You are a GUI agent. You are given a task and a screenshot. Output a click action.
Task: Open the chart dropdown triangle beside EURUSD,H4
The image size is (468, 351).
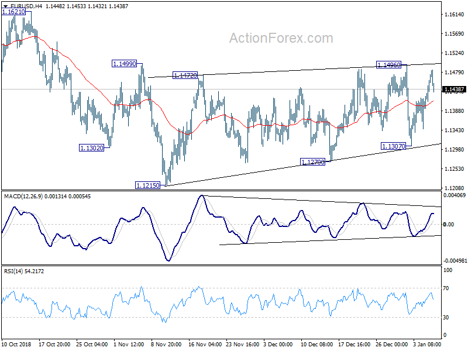coord(6,6)
